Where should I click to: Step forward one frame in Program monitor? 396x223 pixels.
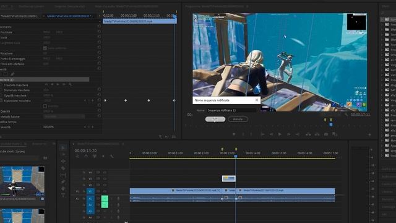click(289, 134)
